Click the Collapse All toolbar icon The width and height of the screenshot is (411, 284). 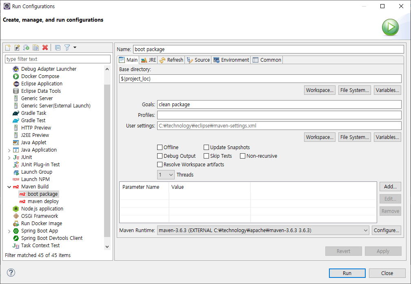pyautogui.click(x=58, y=48)
